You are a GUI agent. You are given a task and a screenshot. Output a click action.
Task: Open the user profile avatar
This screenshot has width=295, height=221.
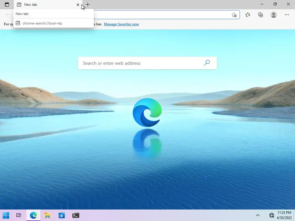[x=274, y=15]
